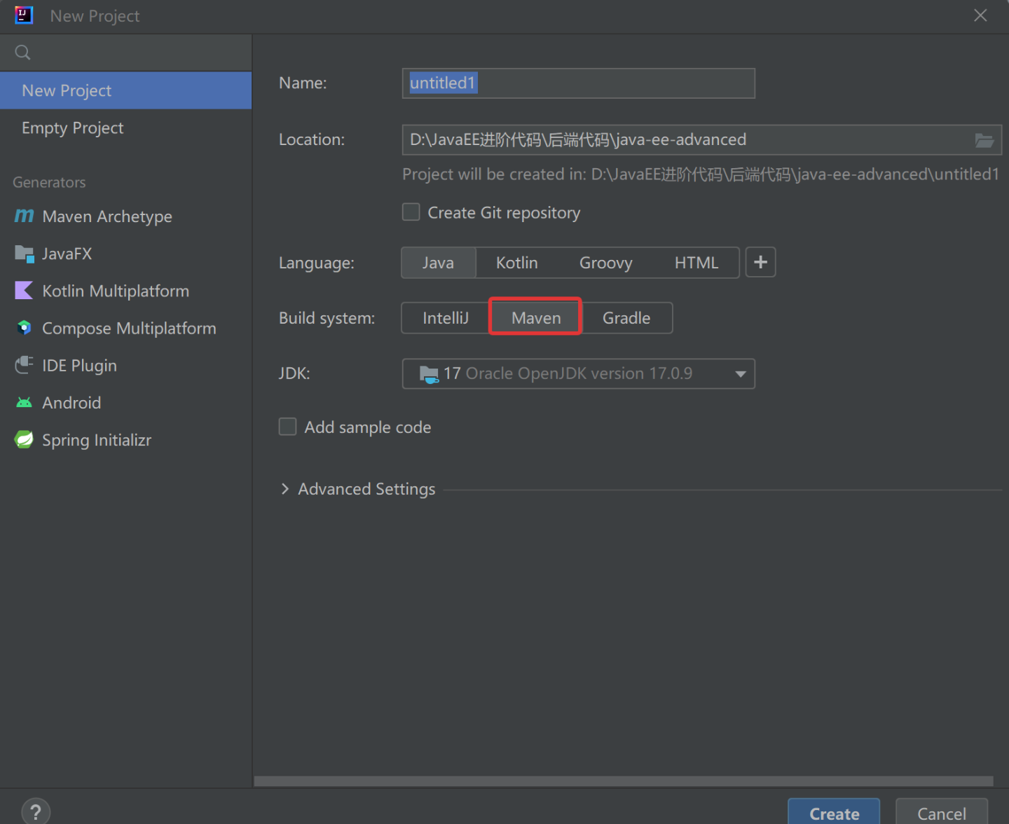Enable Create Git repository checkbox
The height and width of the screenshot is (824, 1009).
coord(411,212)
